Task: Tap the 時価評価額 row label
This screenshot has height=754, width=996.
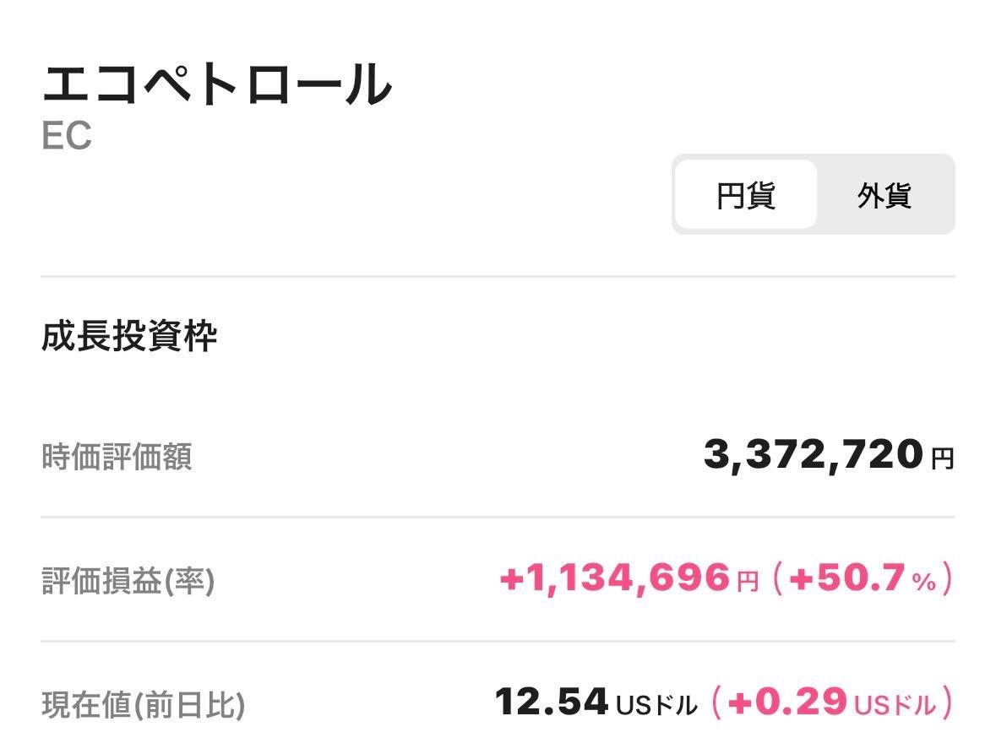Action: tap(117, 457)
